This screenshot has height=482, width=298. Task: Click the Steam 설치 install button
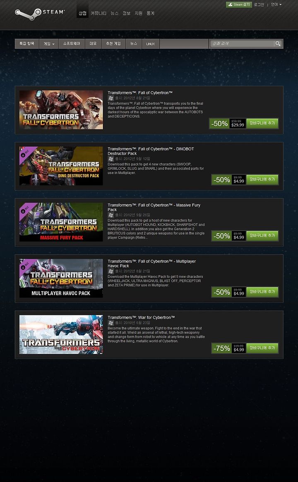coord(239,5)
